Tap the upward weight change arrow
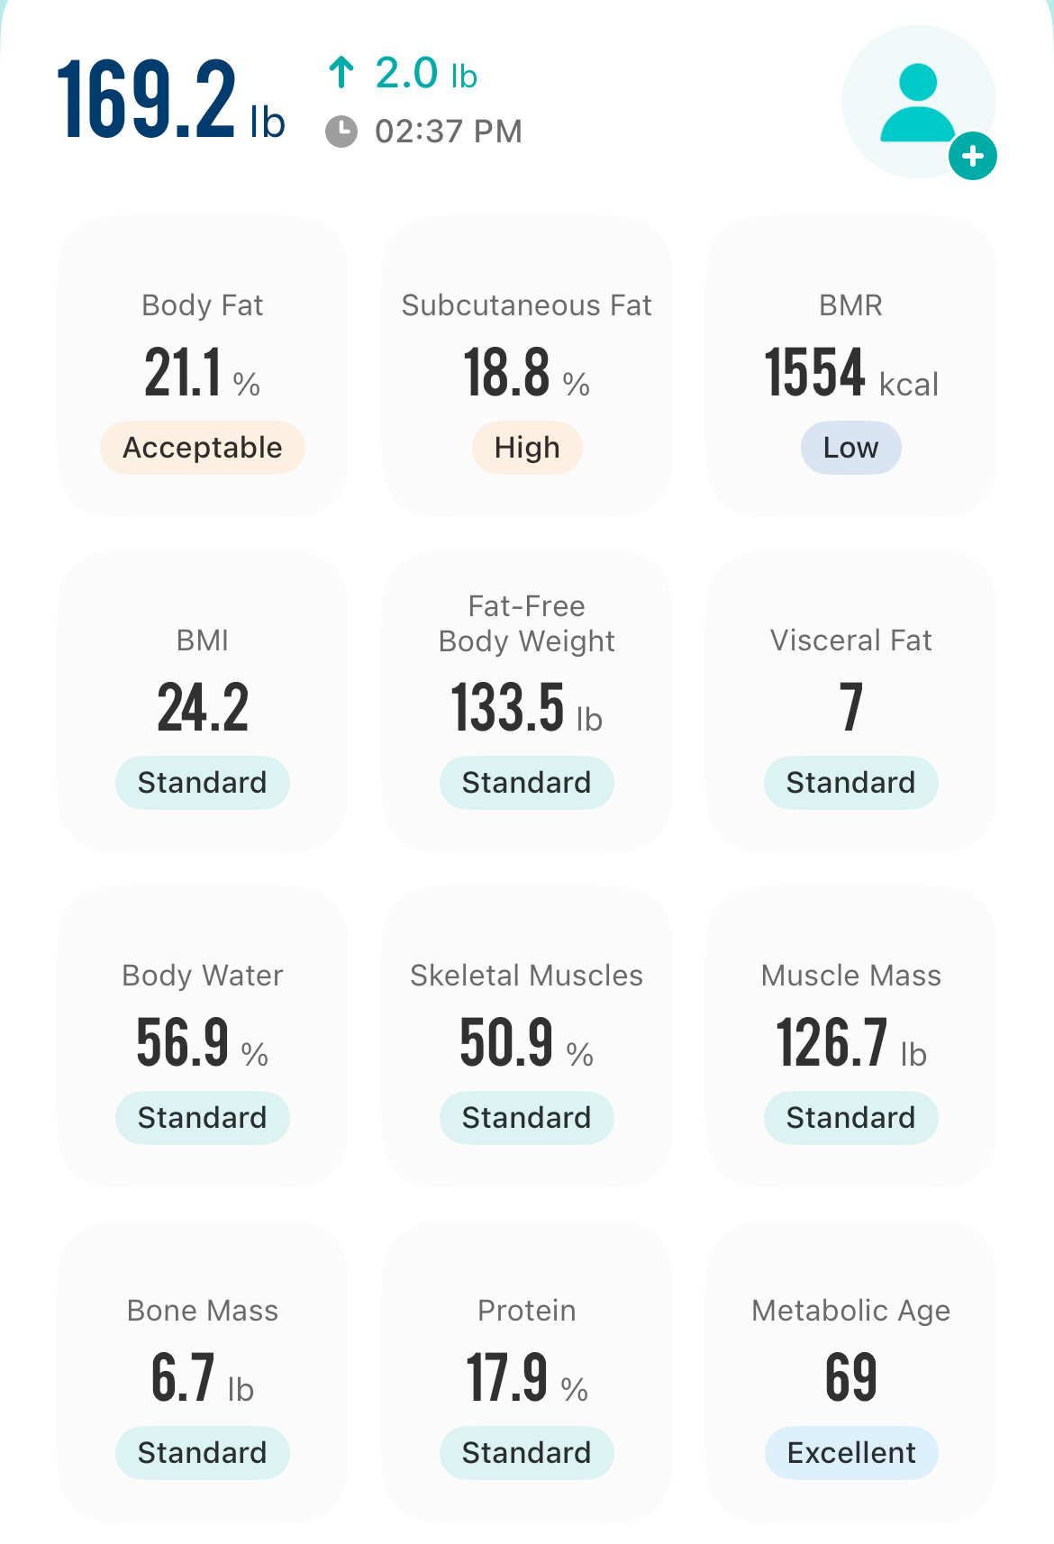This screenshot has height=1544, width=1054. [x=341, y=72]
